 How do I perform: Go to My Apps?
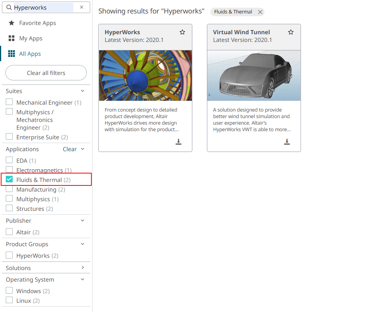(x=31, y=38)
